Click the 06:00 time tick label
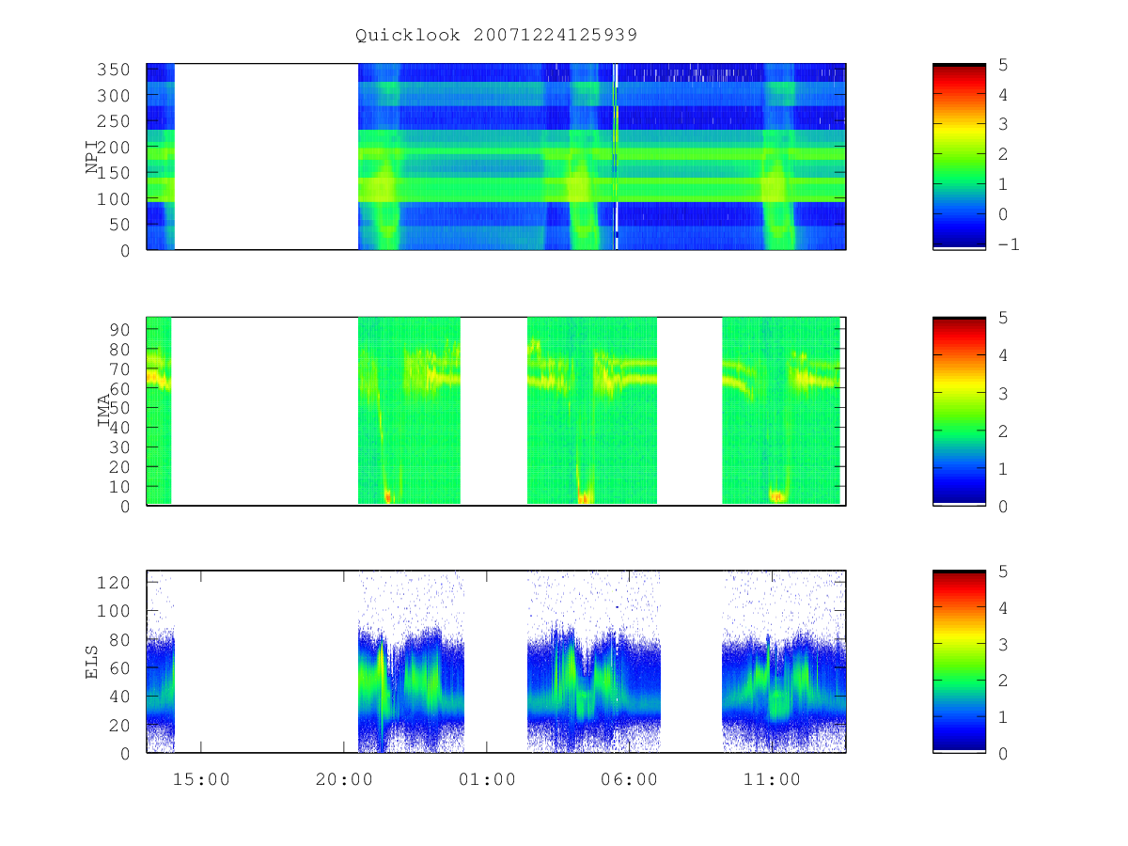 pyautogui.click(x=629, y=779)
